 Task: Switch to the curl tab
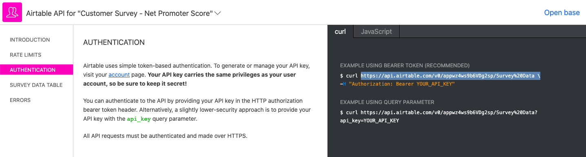click(x=340, y=31)
